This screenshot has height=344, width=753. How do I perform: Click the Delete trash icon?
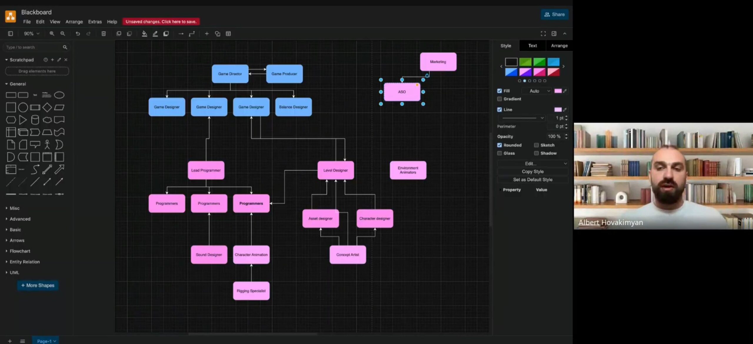point(104,34)
